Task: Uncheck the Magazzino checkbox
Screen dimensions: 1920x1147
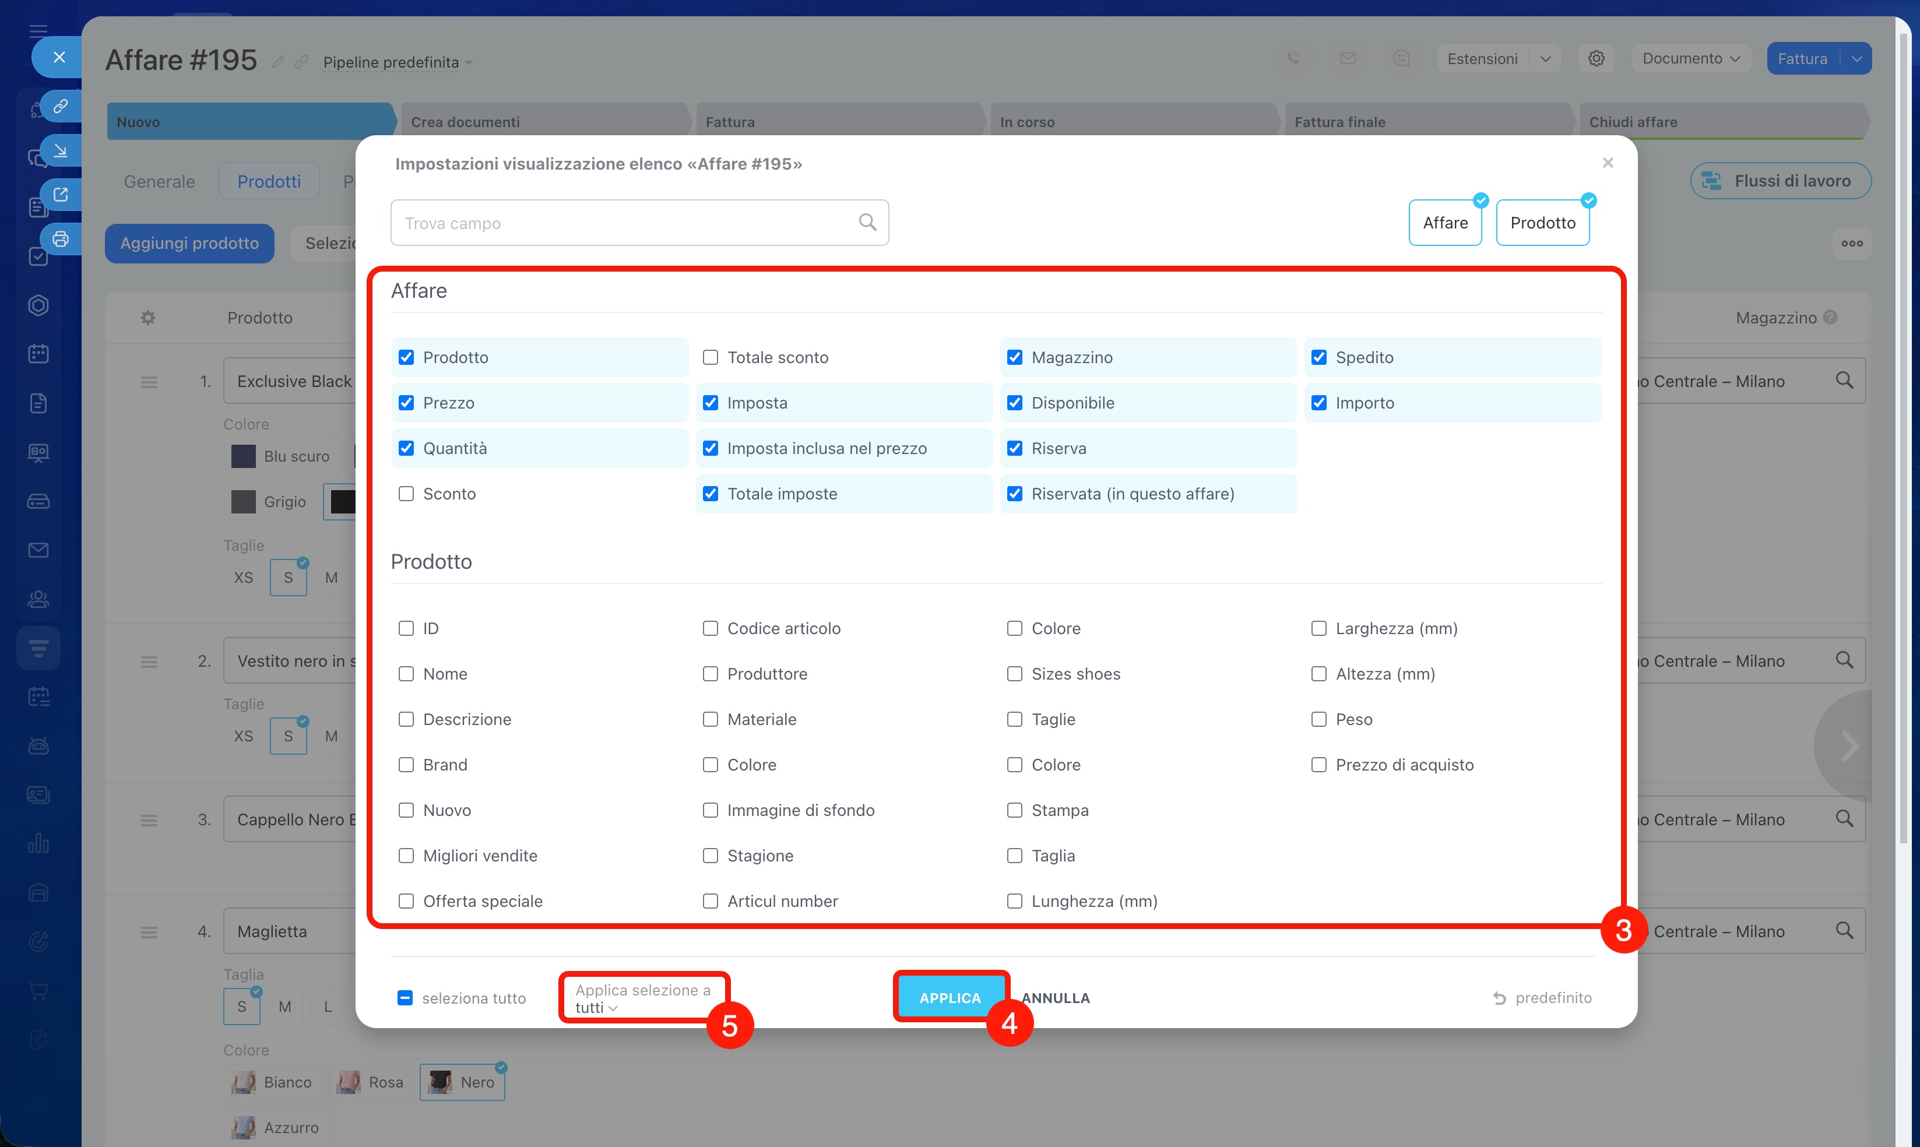Action: [1015, 357]
